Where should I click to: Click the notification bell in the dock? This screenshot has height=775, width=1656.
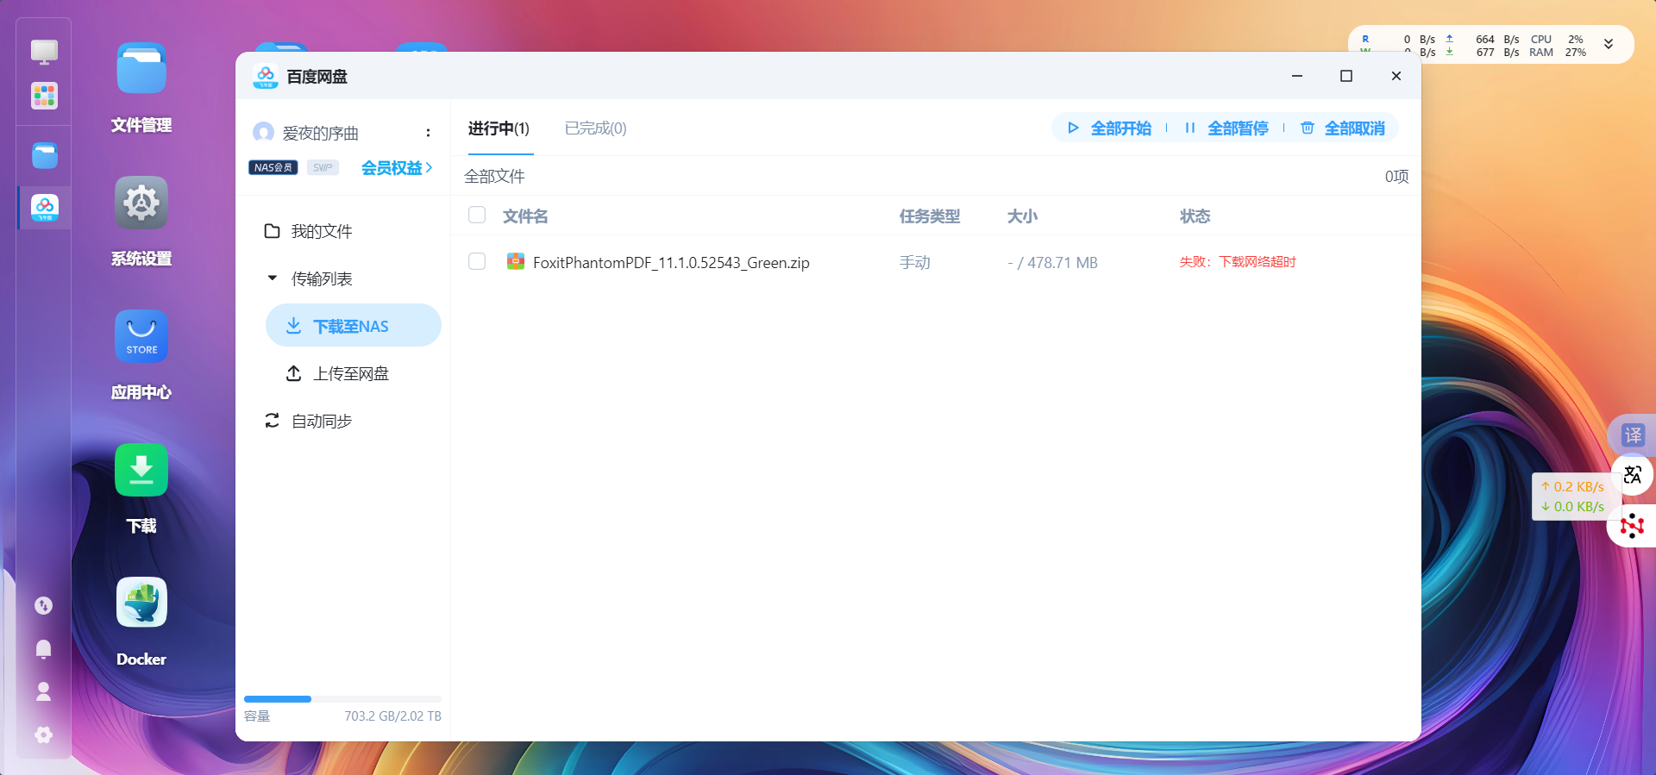coord(44,649)
